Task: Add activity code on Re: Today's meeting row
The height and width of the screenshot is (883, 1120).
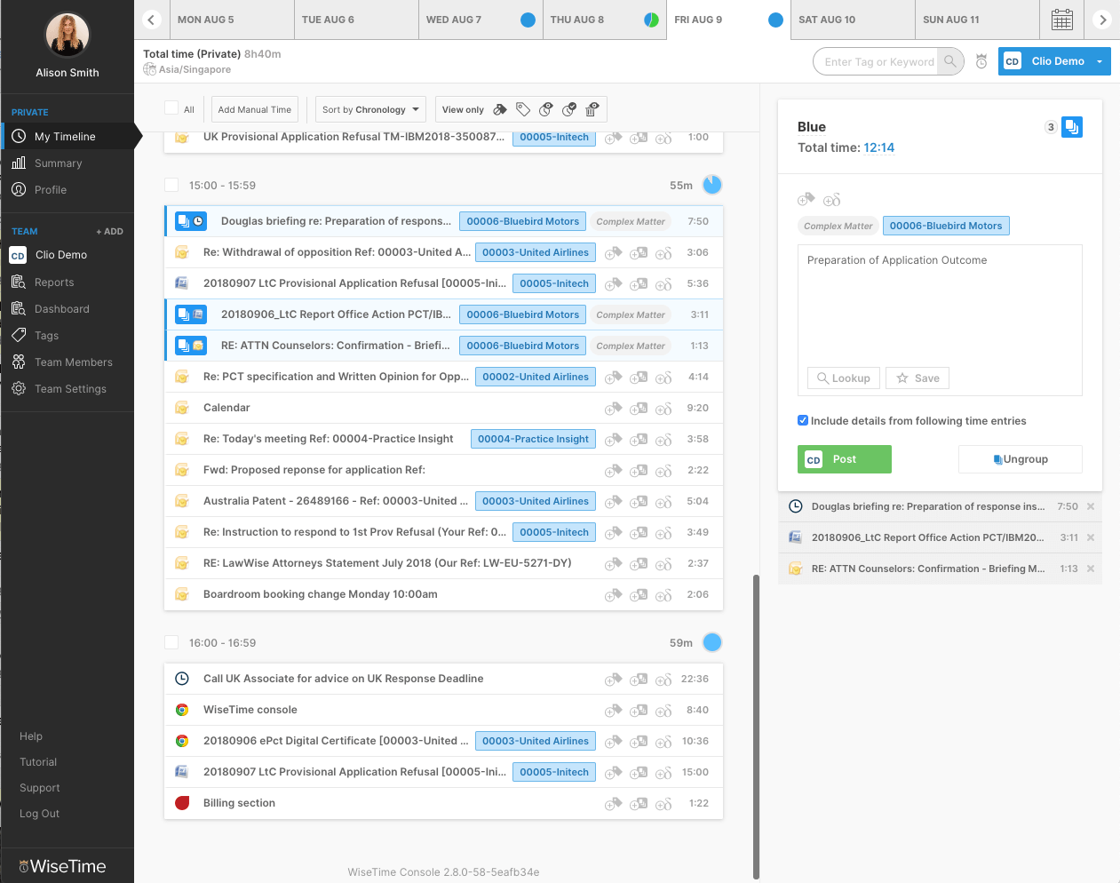Action: coord(663,440)
